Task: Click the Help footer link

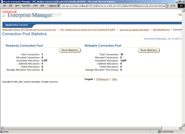Action: pos(114,79)
